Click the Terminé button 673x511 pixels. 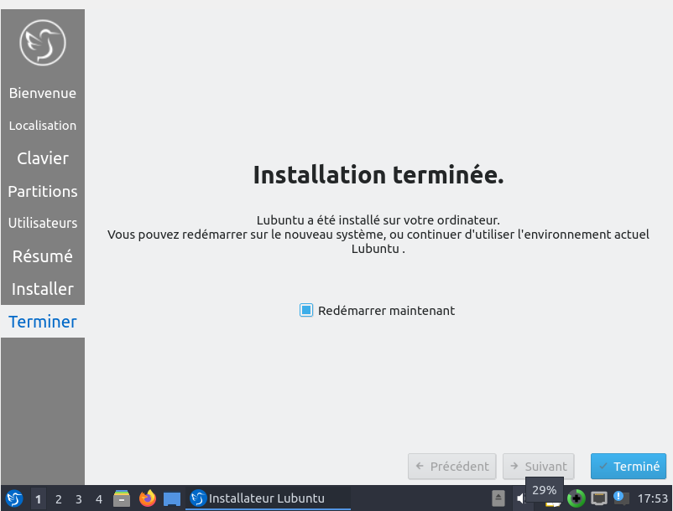tap(629, 466)
